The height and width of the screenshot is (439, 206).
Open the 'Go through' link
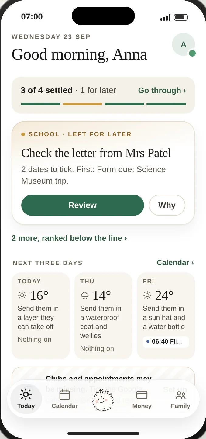pos(162,90)
